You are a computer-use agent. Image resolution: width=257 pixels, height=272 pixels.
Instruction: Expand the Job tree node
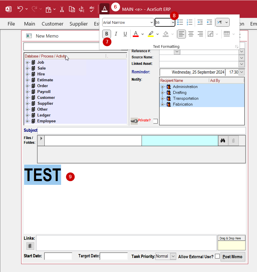(x=27, y=62)
